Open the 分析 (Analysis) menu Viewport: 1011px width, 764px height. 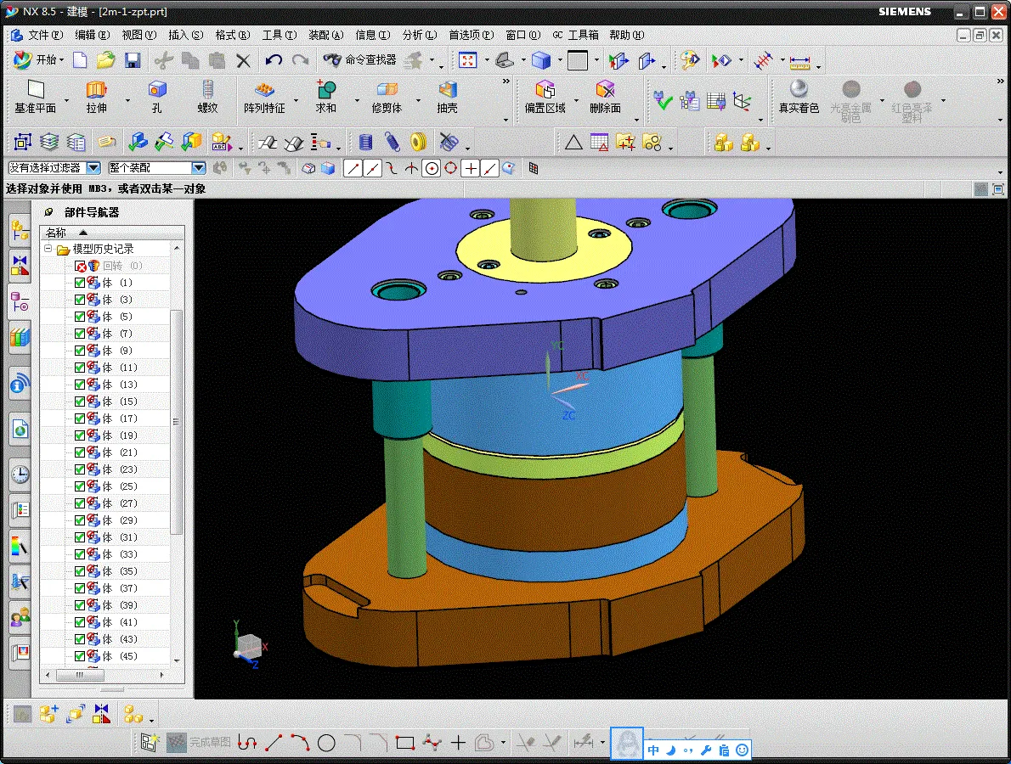(x=418, y=35)
